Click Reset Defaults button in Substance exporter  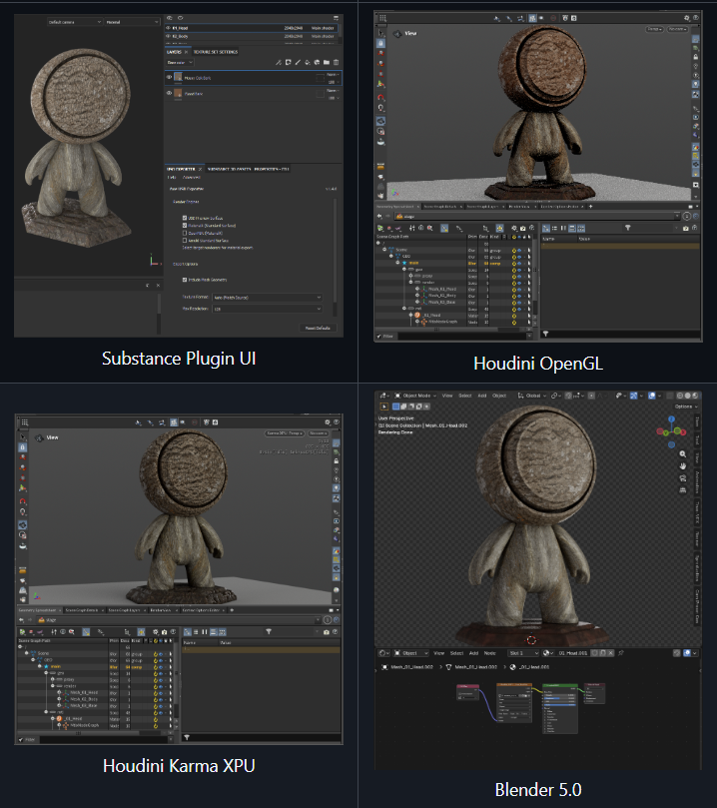[x=318, y=328]
